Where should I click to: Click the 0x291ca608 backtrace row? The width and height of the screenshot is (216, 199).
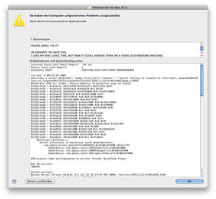(64, 99)
